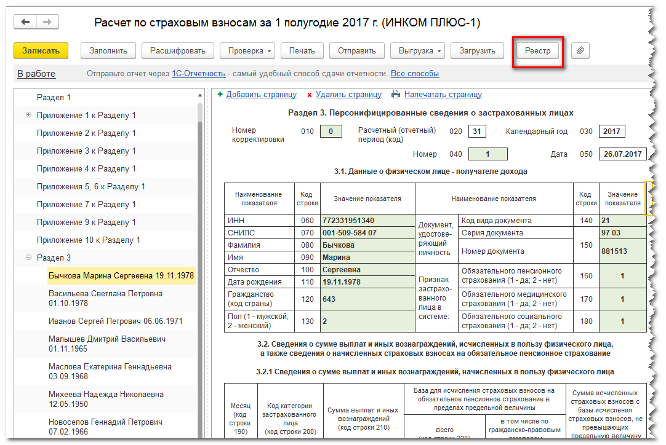
Task: Select Новоселов Геннадий Петрович entry
Action: [x=105, y=427]
